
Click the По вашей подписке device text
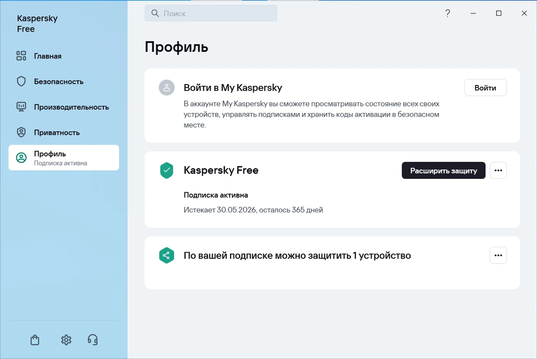[297, 256]
